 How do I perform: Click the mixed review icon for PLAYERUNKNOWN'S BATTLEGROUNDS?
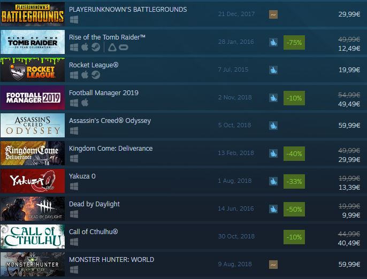(273, 14)
